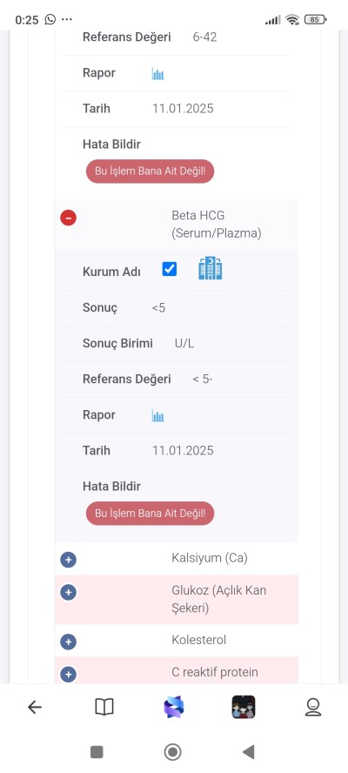Open the chart icon beside top Rapor
Screen dimensions: 348x773
coord(157,74)
